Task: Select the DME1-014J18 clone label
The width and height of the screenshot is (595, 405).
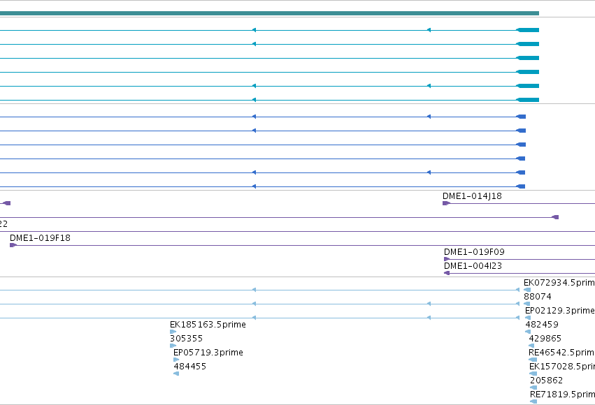Action: 472,196
